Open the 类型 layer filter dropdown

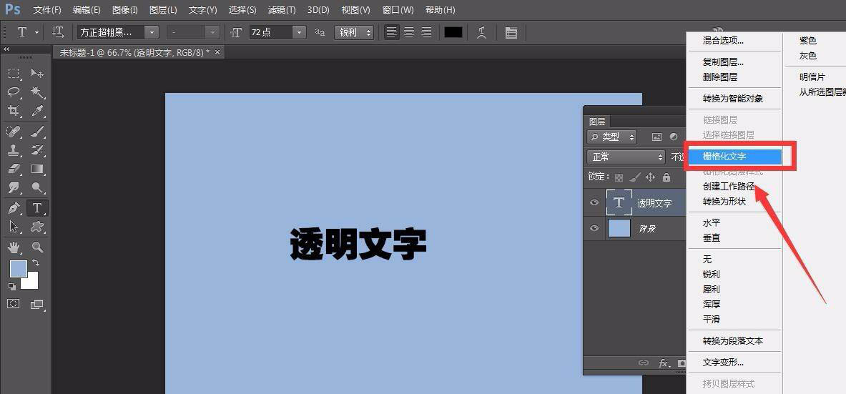(612, 137)
